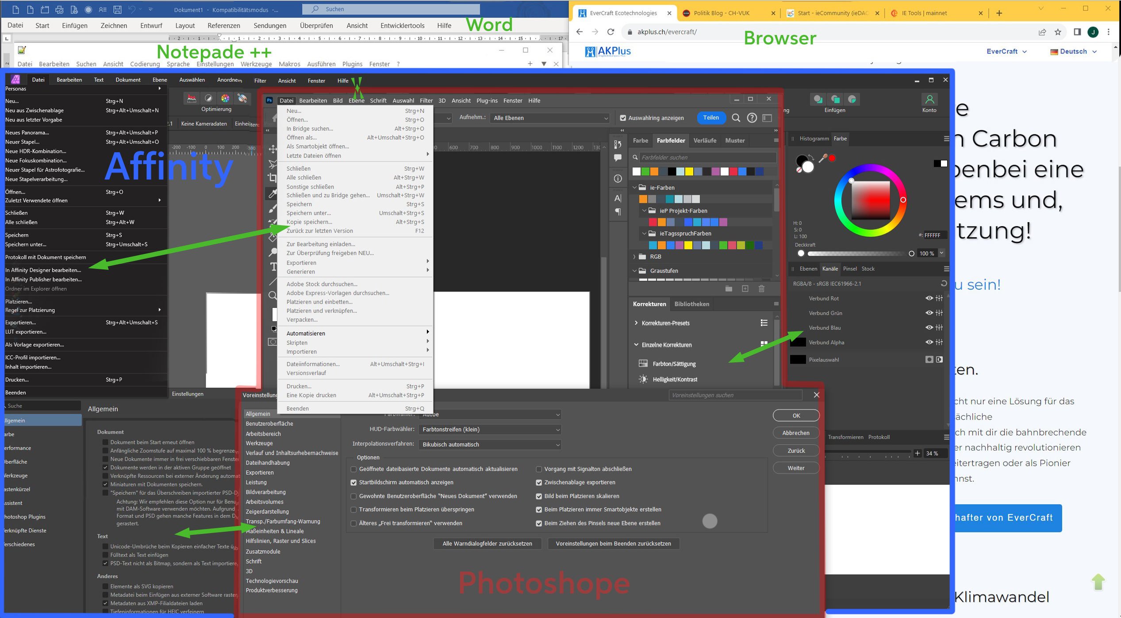Click the Word print preview icon
The image size is (1121, 618).
74,9
